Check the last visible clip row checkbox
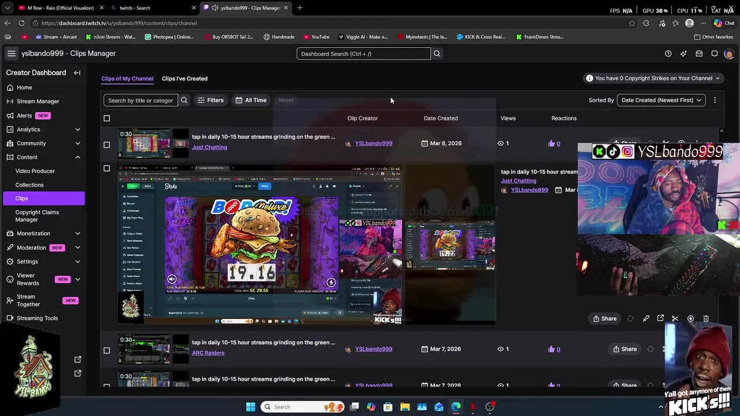This screenshot has height=416, width=740. pyautogui.click(x=106, y=385)
